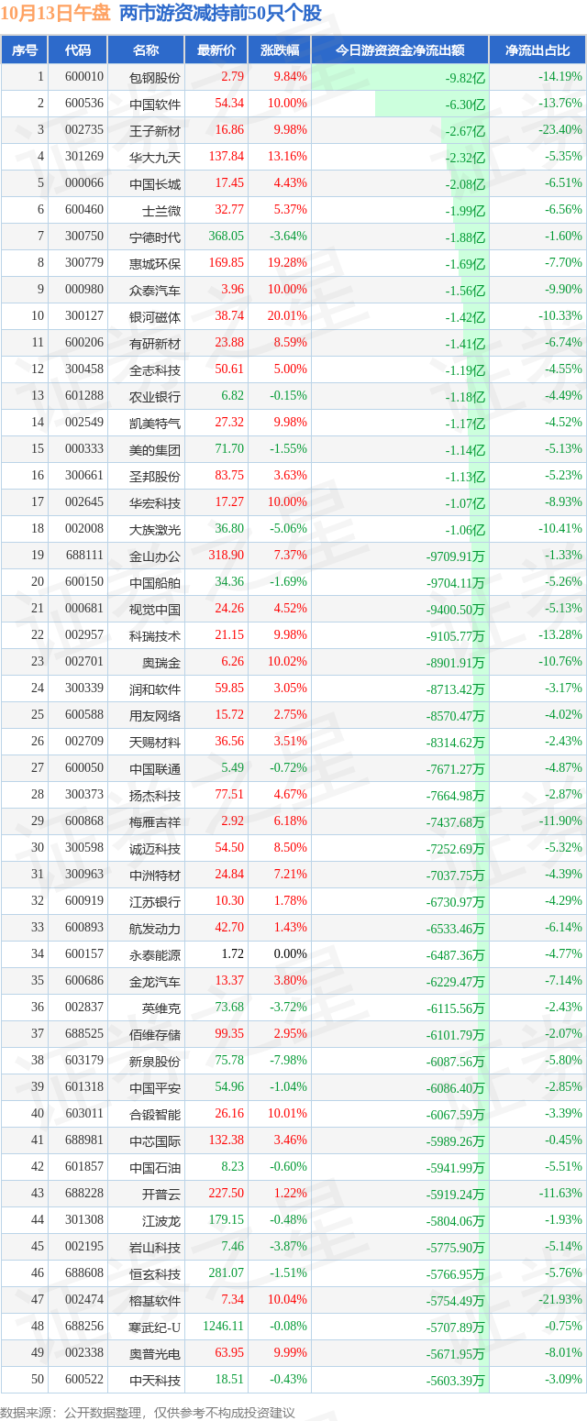587x1421 pixels.
Task: Click stock name 扬杰科技
Action: [155, 795]
